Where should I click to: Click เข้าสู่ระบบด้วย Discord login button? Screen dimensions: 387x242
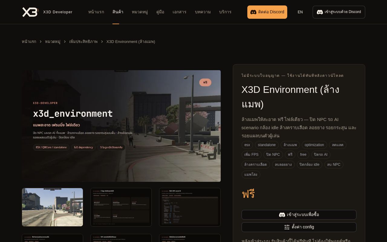coord(339,12)
